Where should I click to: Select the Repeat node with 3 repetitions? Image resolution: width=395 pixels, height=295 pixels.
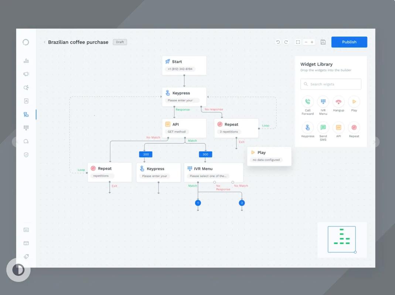(x=236, y=128)
